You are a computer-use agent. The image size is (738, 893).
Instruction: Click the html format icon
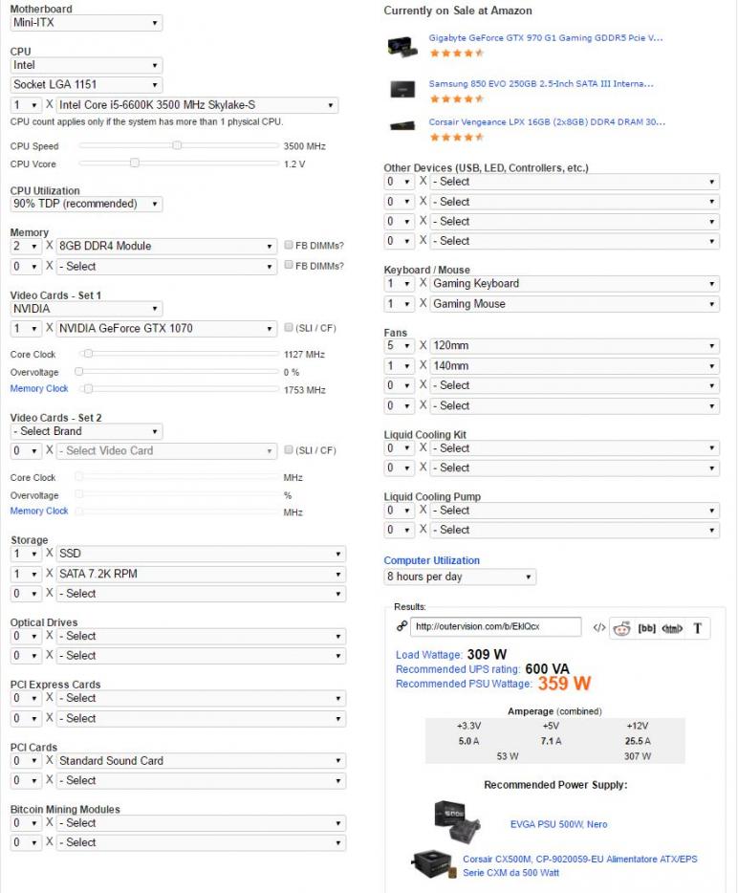pyautogui.click(x=672, y=628)
